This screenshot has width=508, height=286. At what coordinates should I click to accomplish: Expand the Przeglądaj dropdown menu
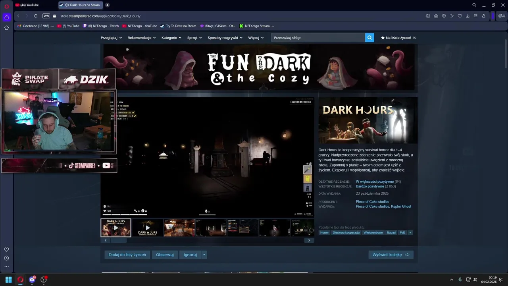point(111,38)
